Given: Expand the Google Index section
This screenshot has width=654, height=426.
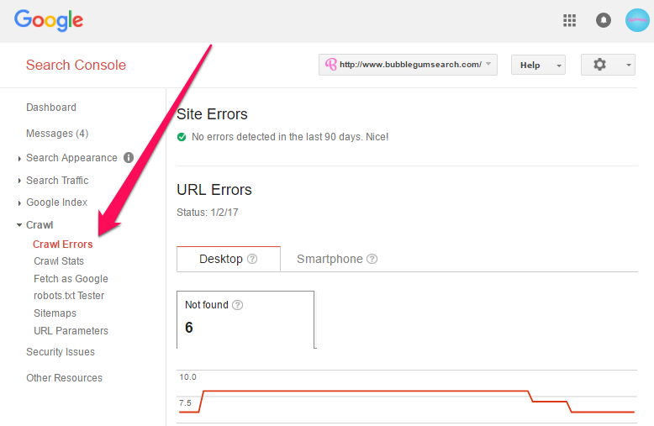Looking at the screenshot, I should 19,203.
